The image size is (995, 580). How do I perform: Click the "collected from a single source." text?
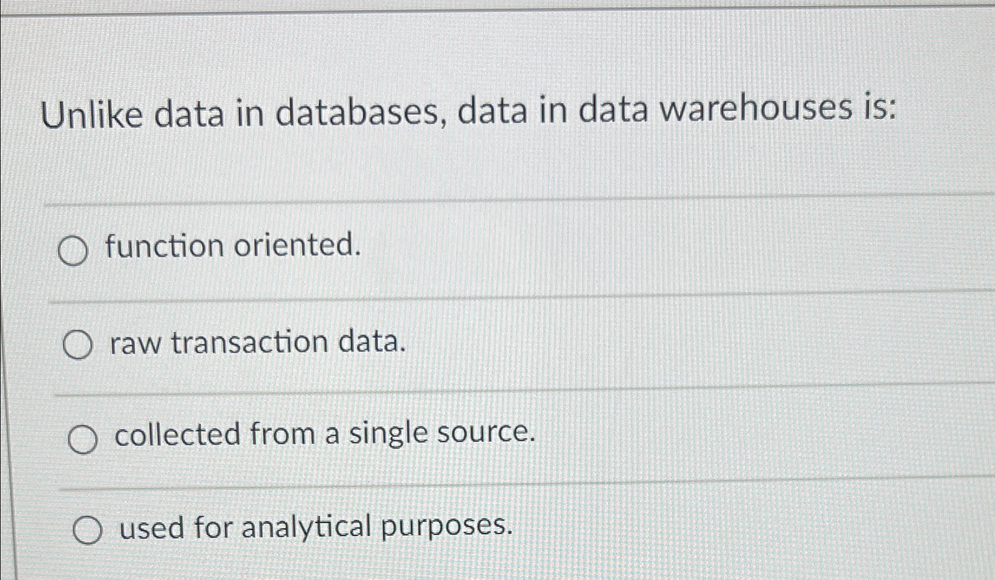324,435
